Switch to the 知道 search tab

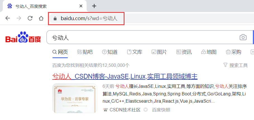110,52
